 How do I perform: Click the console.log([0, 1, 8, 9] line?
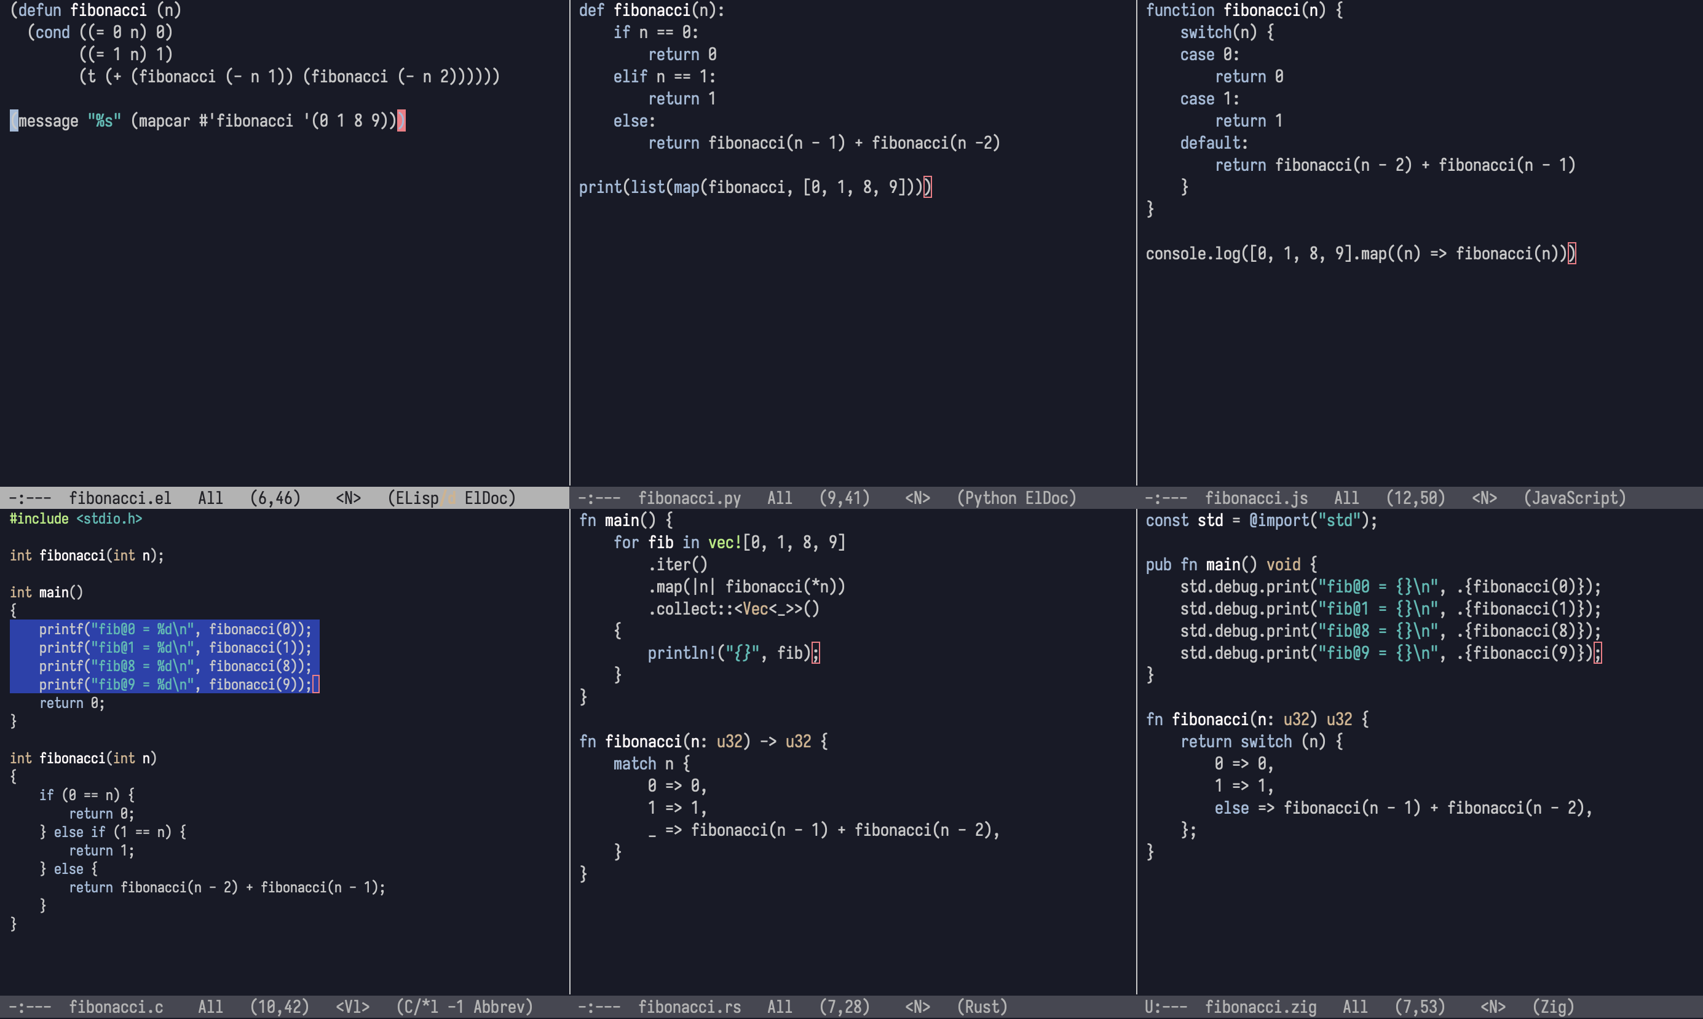[x=1361, y=253]
